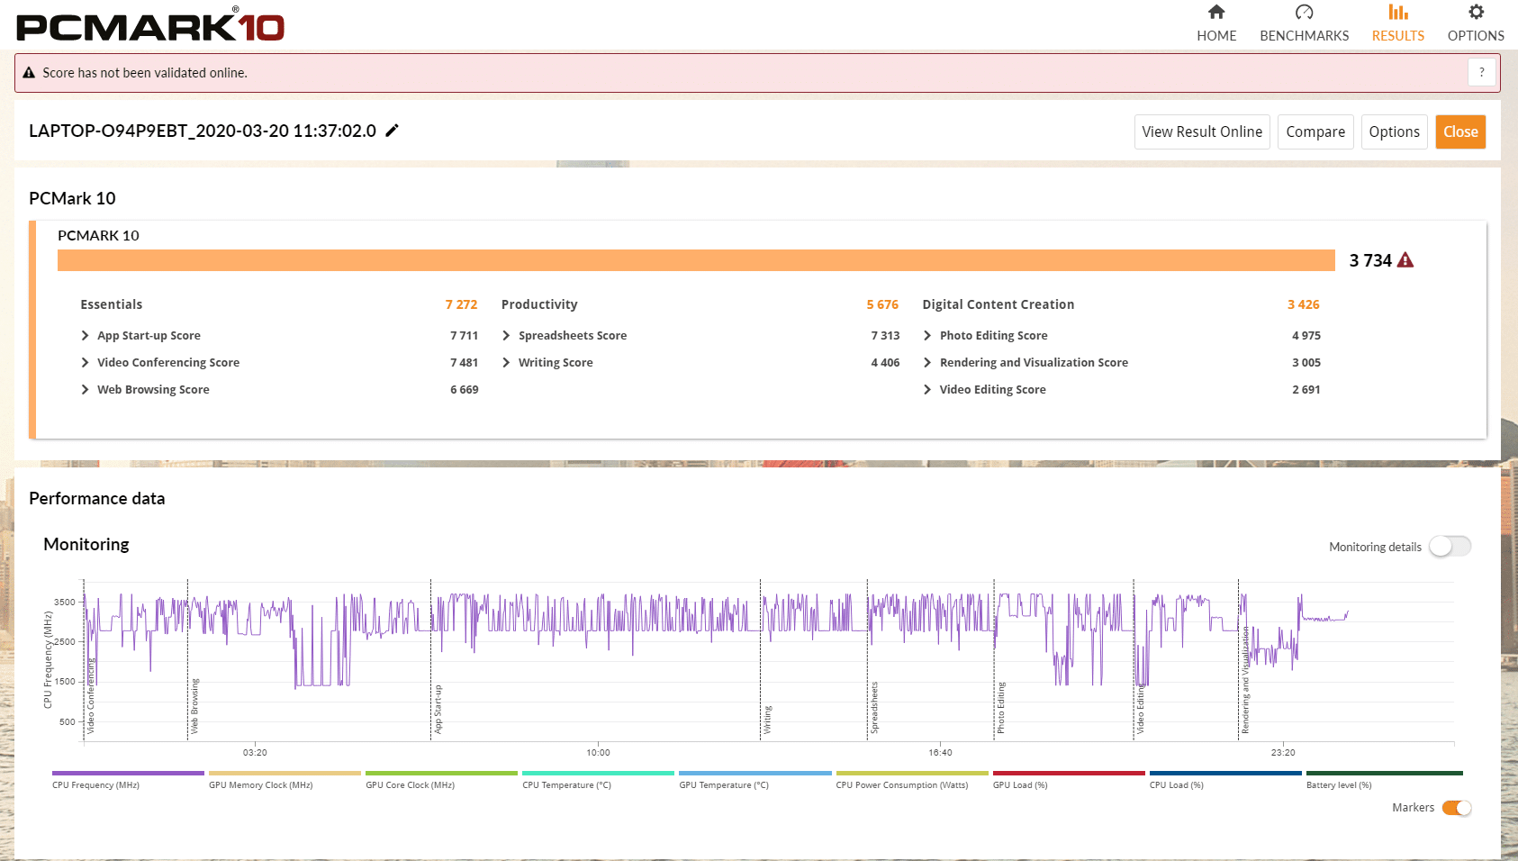Click the red warning triangle beside score 3 734
Image resolution: width=1518 pixels, height=861 pixels.
tap(1405, 260)
